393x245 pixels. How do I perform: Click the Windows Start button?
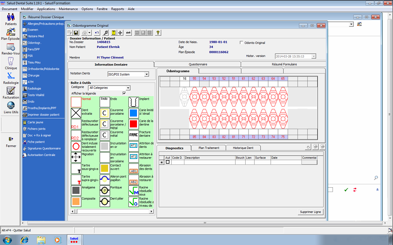(x=7, y=240)
